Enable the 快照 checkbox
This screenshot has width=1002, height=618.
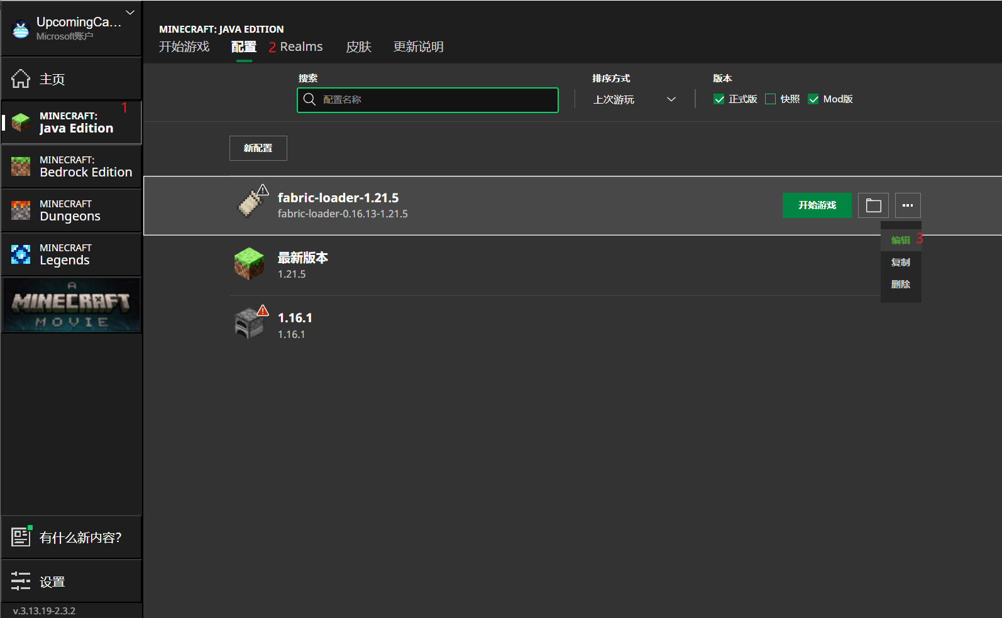tap(770, 99)
